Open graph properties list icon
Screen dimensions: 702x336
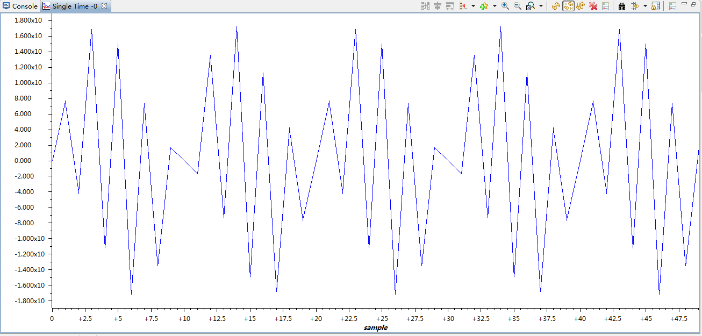tap(606, 6)
